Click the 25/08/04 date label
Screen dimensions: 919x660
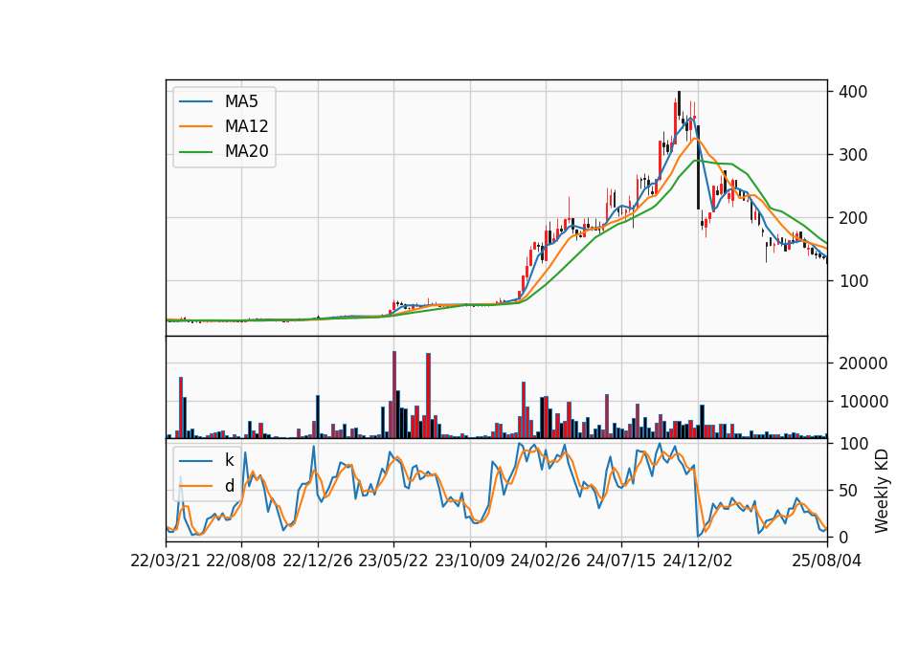coord(827,561)
